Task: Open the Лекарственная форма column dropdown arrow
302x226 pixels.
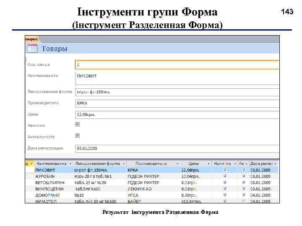Action: point(124,164)
